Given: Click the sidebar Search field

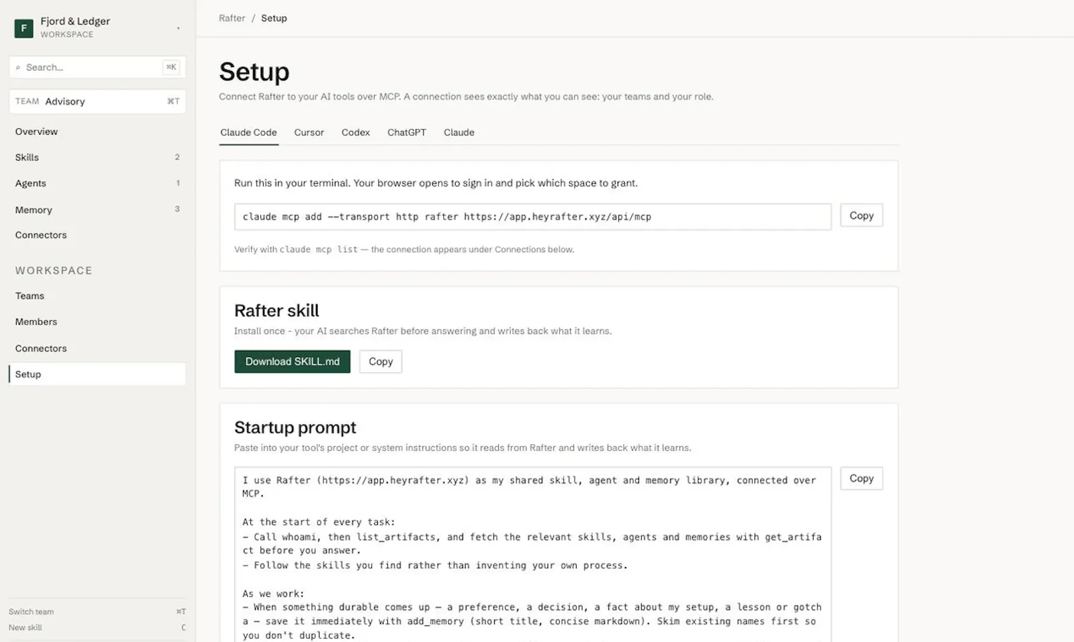Looking at the screenshot, I should 97,67.
